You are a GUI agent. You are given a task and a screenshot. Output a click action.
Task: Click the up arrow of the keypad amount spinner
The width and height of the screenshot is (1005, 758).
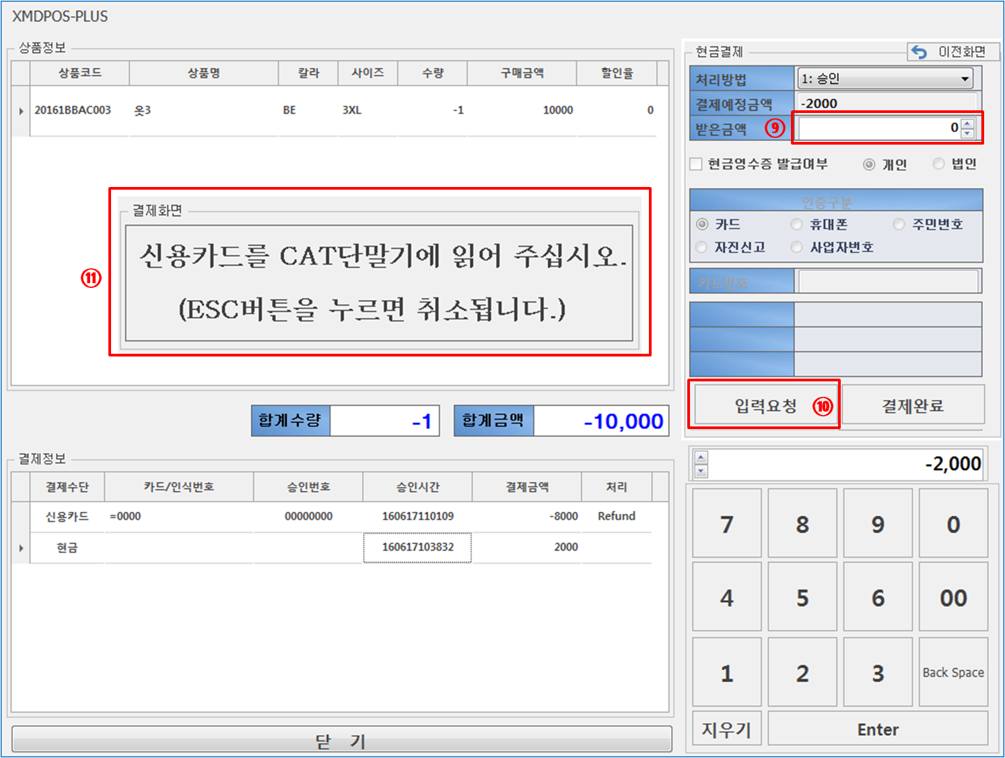click(x=701, y=457)
